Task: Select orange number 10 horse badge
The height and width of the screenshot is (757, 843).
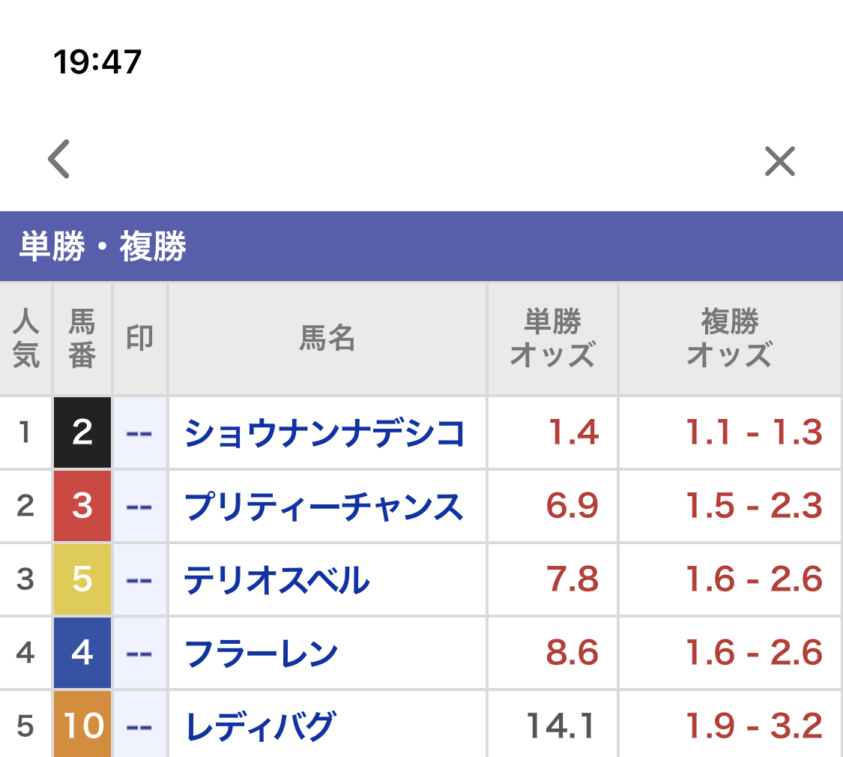Action: [82, 726]
